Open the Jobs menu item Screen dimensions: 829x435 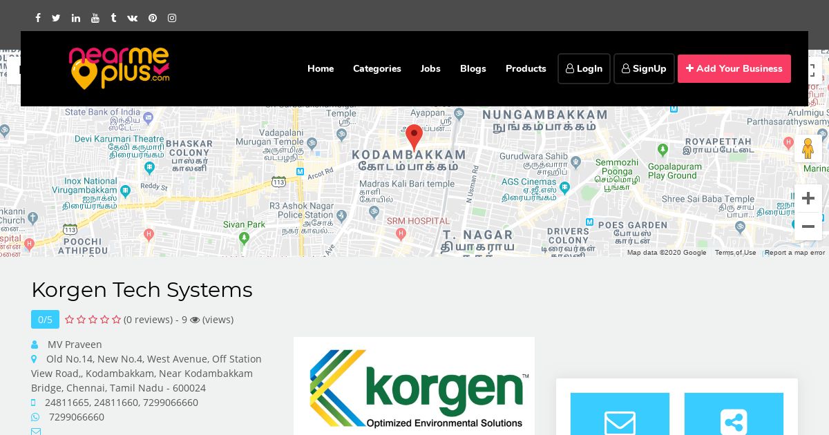430,68
